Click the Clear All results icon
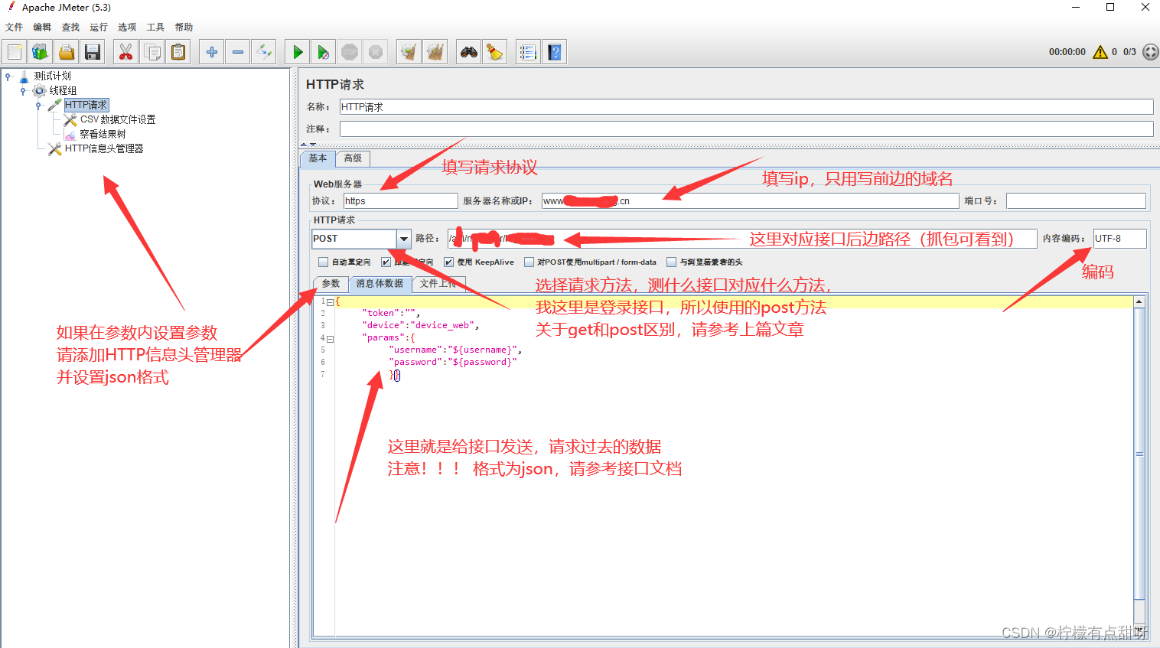Viewport: 1160px width, 648px height. [435, 52]
